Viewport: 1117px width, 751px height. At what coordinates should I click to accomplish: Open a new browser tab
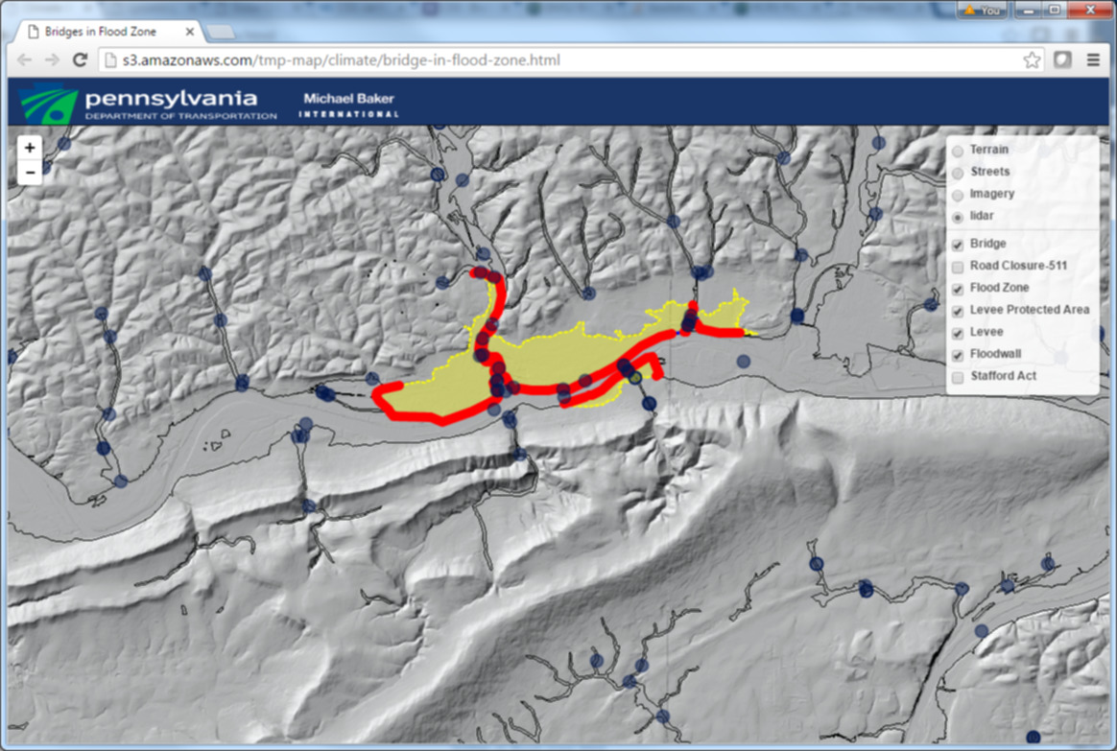[x=221, y=33]
